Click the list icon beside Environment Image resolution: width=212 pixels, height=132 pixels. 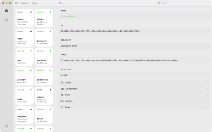[62, 89]
